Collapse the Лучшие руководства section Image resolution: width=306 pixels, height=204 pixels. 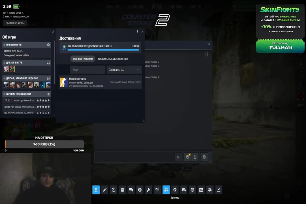click(4, 94)
